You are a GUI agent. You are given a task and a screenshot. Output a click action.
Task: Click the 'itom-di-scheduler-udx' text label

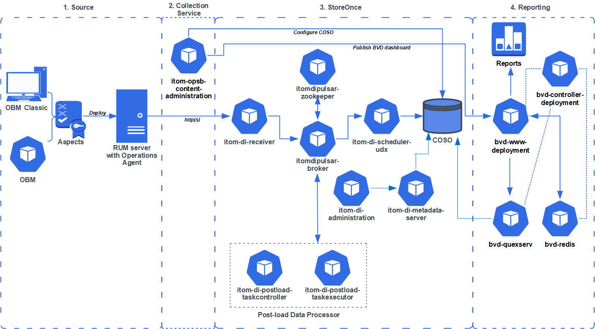click(382, 146)
